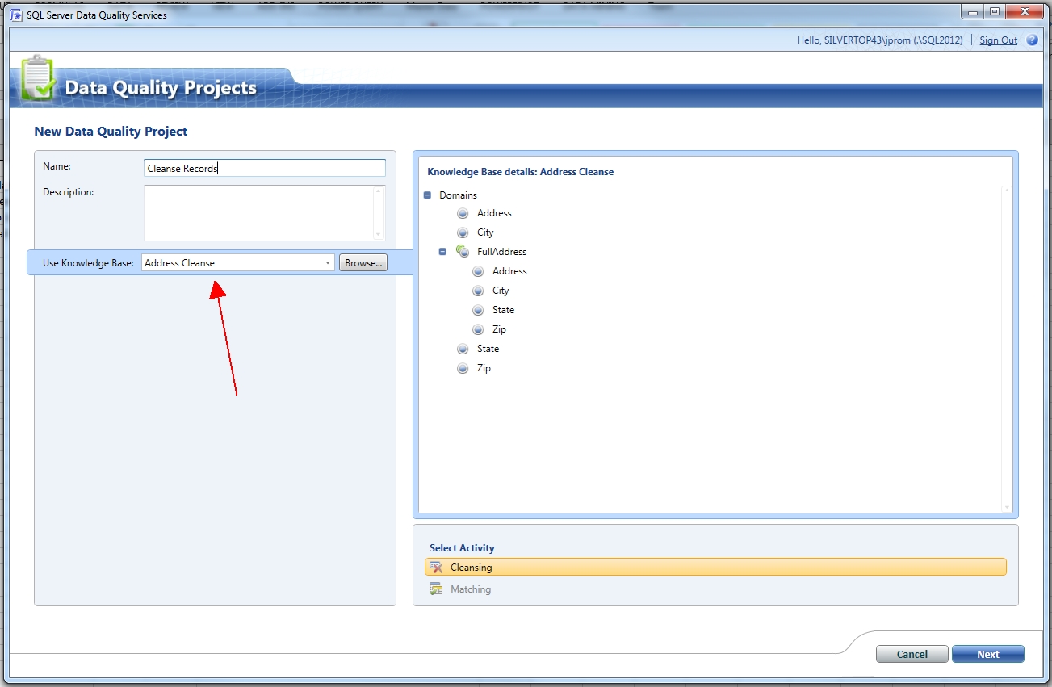1052x687 pixels.
Task: Collapse the Domains tree node
Action: pos(427,195)
